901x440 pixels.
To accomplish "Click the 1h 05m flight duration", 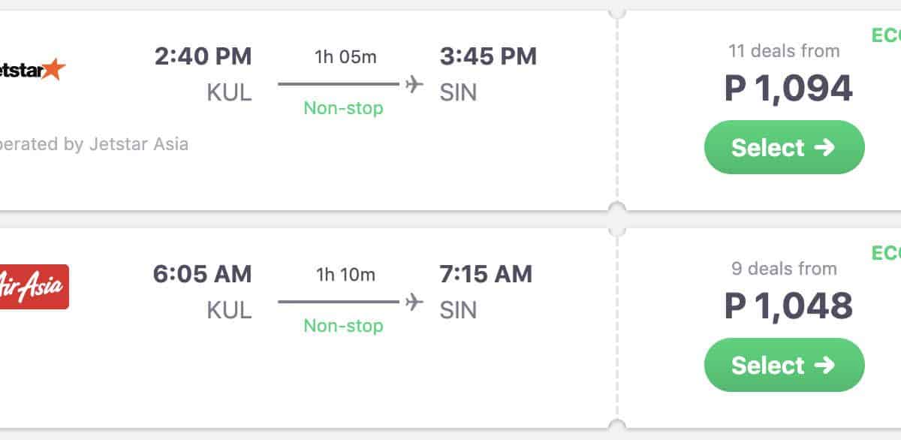I will [x=345, y=57].
